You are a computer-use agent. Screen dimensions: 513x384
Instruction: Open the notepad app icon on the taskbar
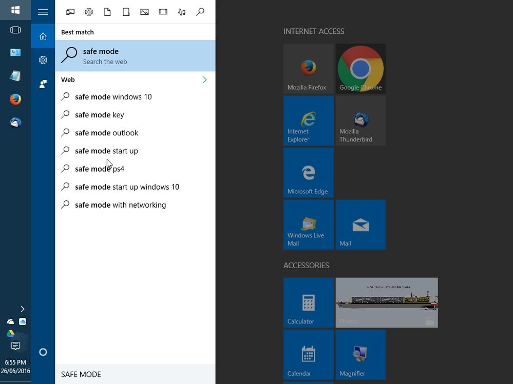[15, 76]
